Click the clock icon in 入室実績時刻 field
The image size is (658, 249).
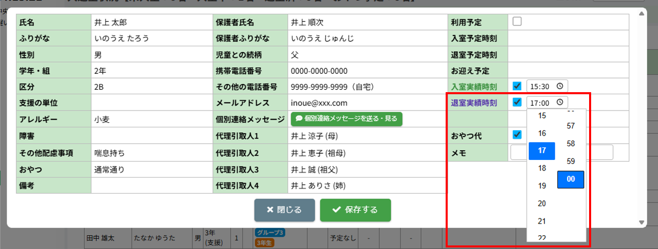560,86
